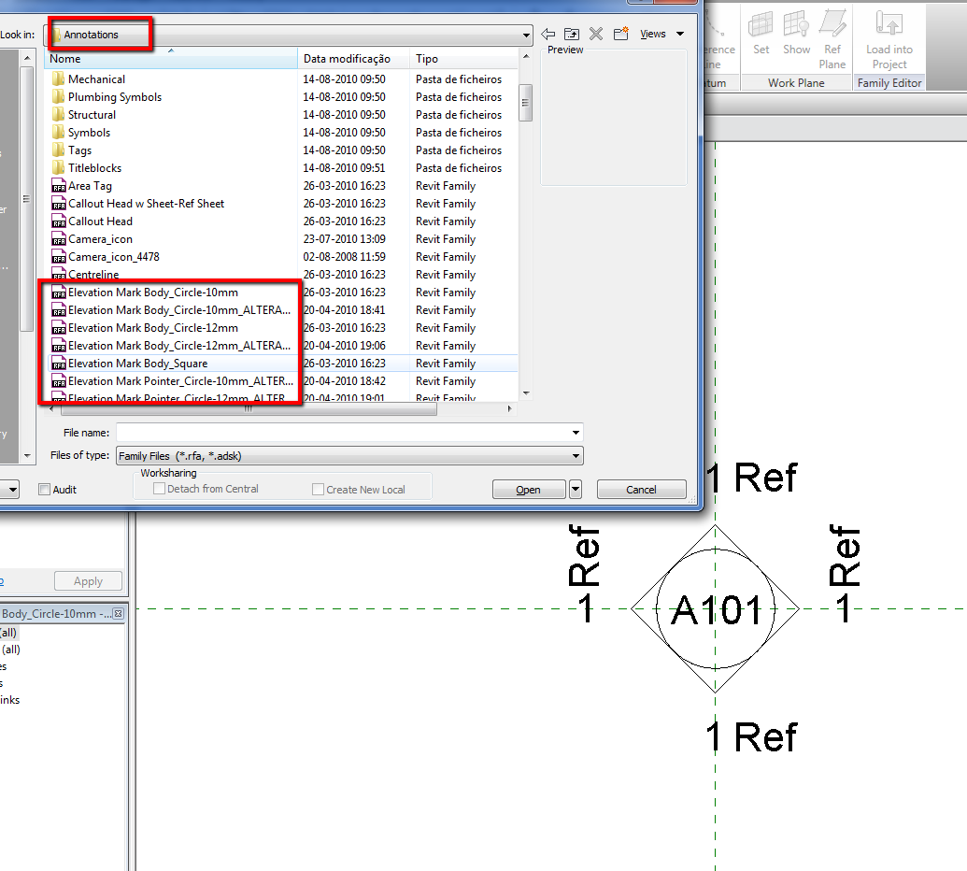Select the Structural folder
This screenshot has height=871, width=967.
pyautogui.click(x=92, y=115)
